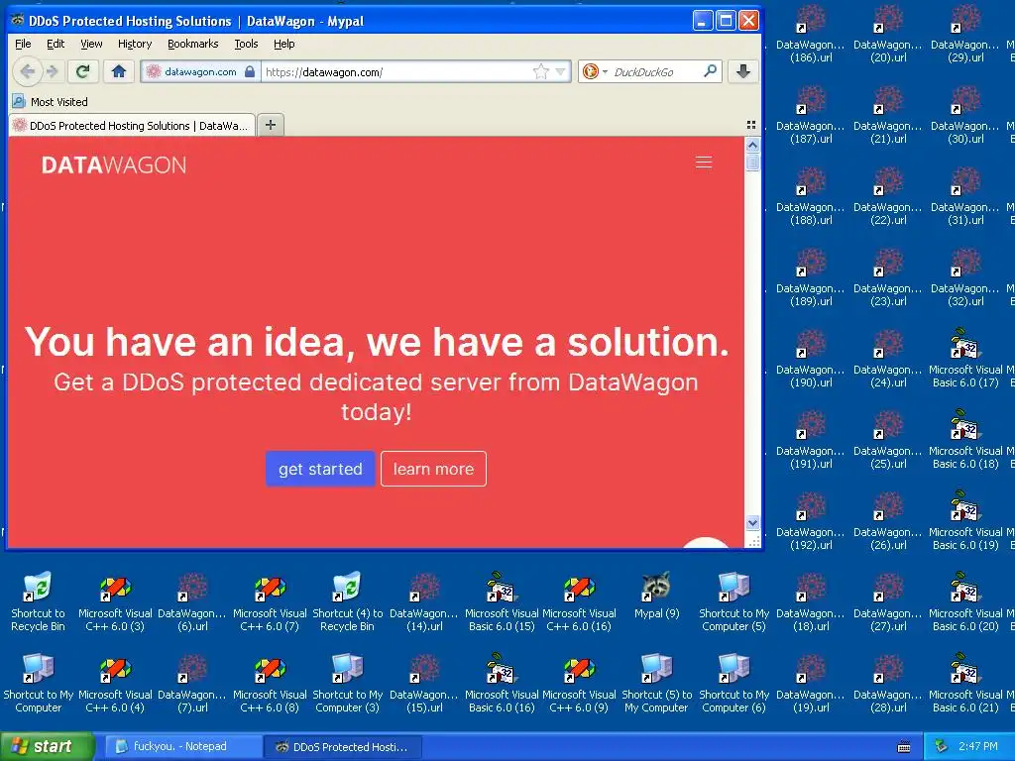The image size is (1015, 761).
Task: Open the Most Visited bookmarks folder
Action: (x=51, y=102)
